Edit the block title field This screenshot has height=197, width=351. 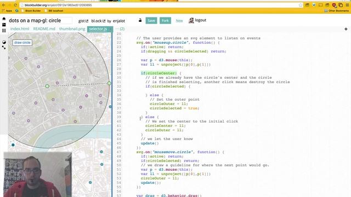40,21
